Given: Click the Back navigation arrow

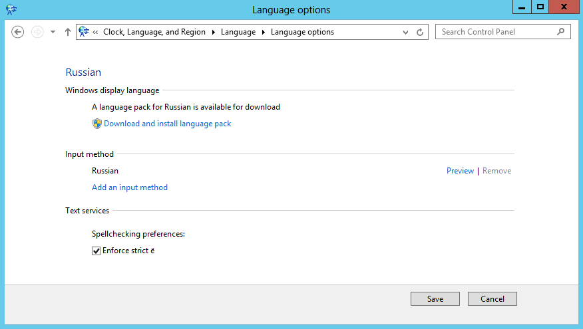Looking at the screenshot, I should pos(18,32).
